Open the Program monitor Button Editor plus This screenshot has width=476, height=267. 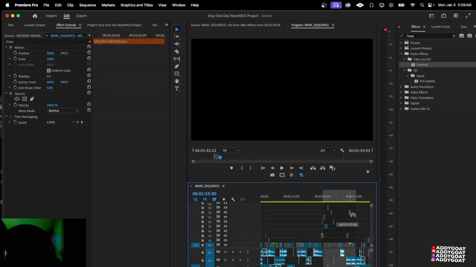[368, 172]
